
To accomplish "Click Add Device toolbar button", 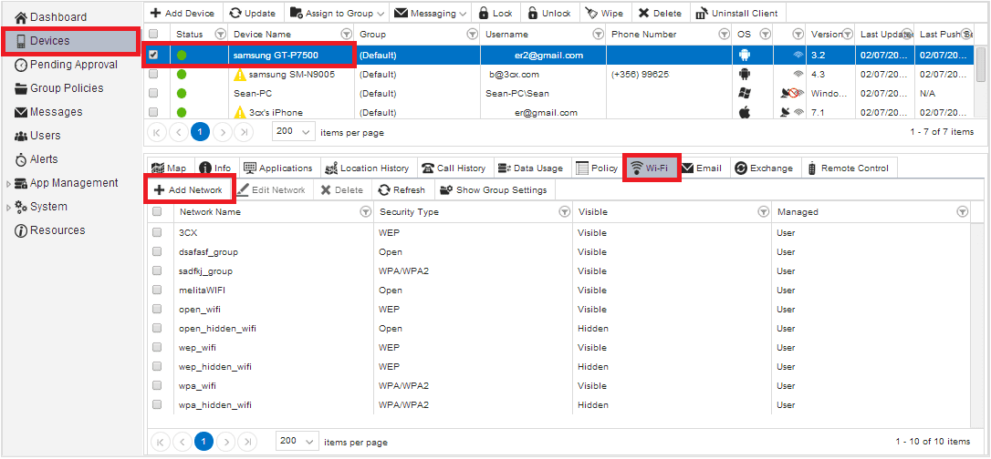I will point(183,14).
